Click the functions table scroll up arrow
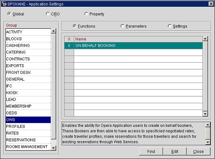Image resolution: width=215 pixels, height=159 pixels. 205,39
